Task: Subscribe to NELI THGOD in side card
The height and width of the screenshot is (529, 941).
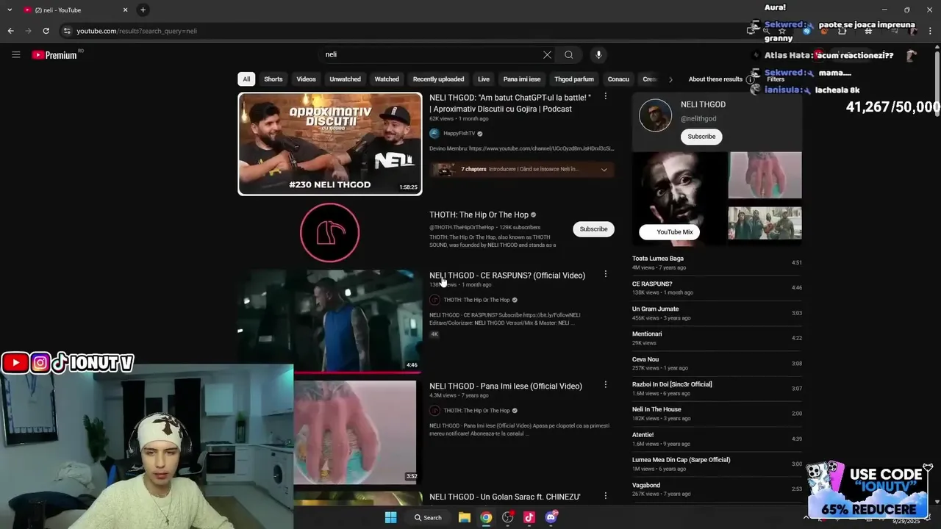Action: [701, 136]
